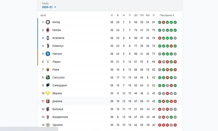Click the Napoli club badge
This screenshot has height=131, width=218.
click(48, 54)
